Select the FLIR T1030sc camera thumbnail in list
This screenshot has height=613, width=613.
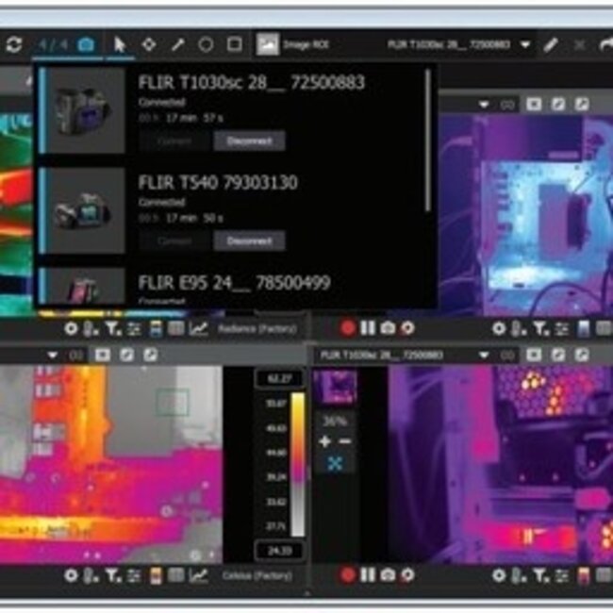coord(85,110)
